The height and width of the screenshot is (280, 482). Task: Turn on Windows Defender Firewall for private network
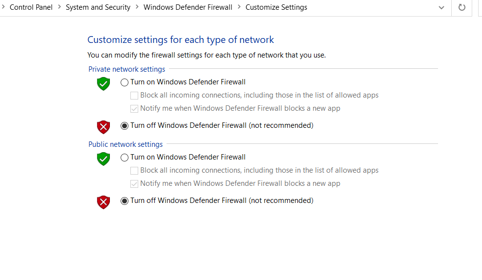pyautogui.click(x=124, y=82)
